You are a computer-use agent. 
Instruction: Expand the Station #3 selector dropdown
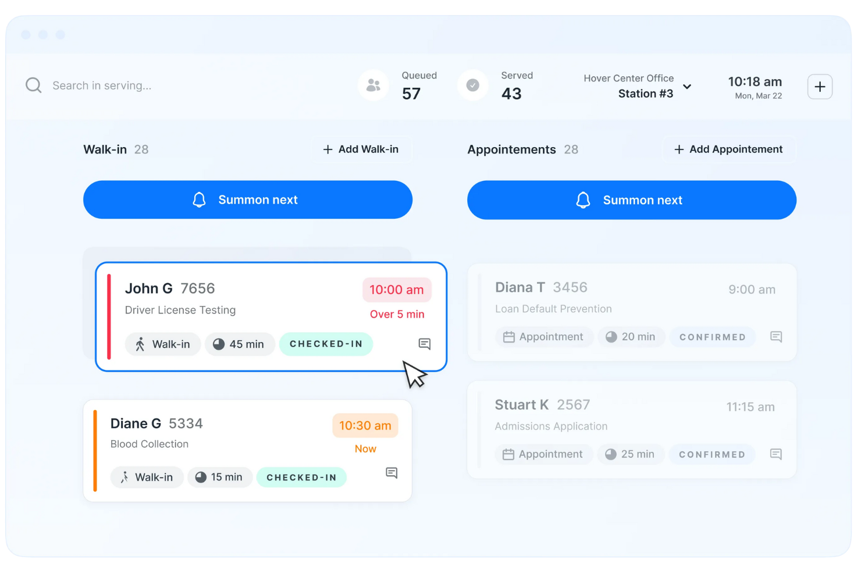click(645, 93)
